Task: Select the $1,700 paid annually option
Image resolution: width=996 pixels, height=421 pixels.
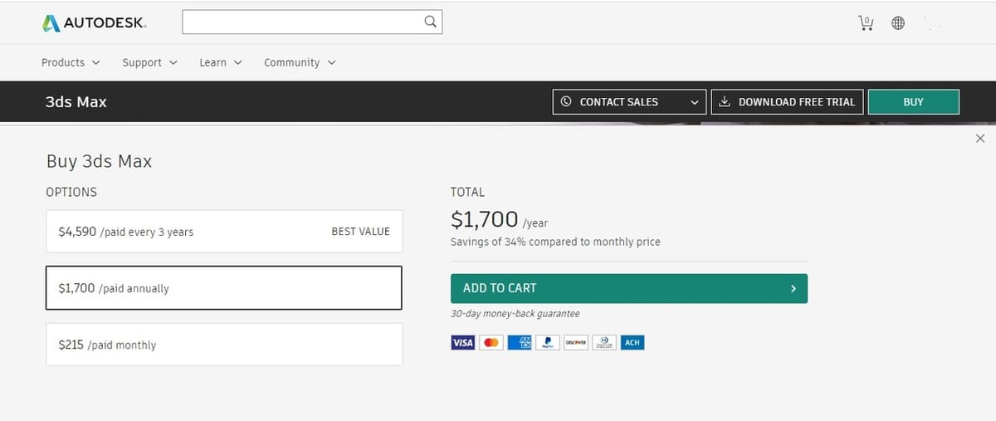Action: coord(224,288)
